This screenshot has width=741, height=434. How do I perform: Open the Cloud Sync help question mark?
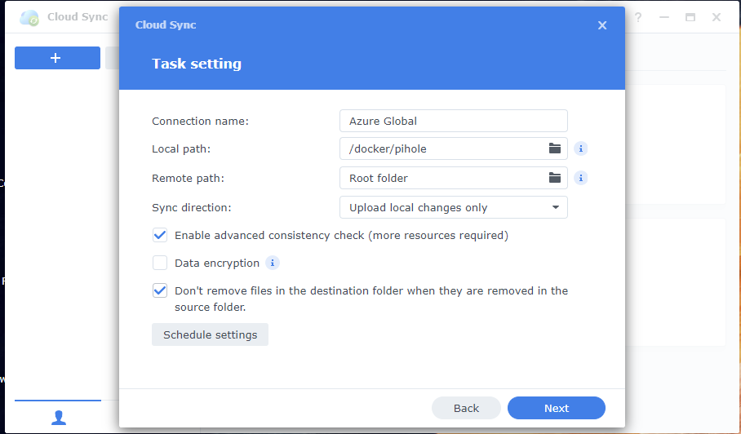(638, 17)
